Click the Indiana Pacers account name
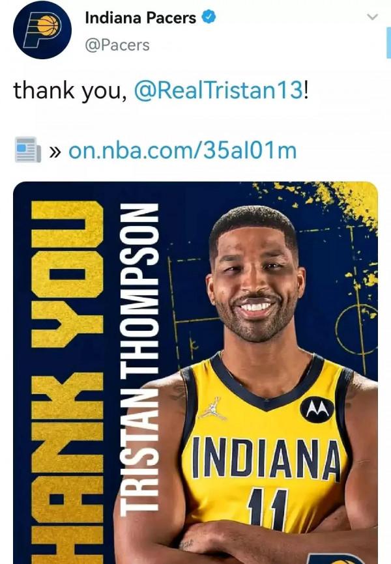 pyautogui.click(x=140, y=18)
